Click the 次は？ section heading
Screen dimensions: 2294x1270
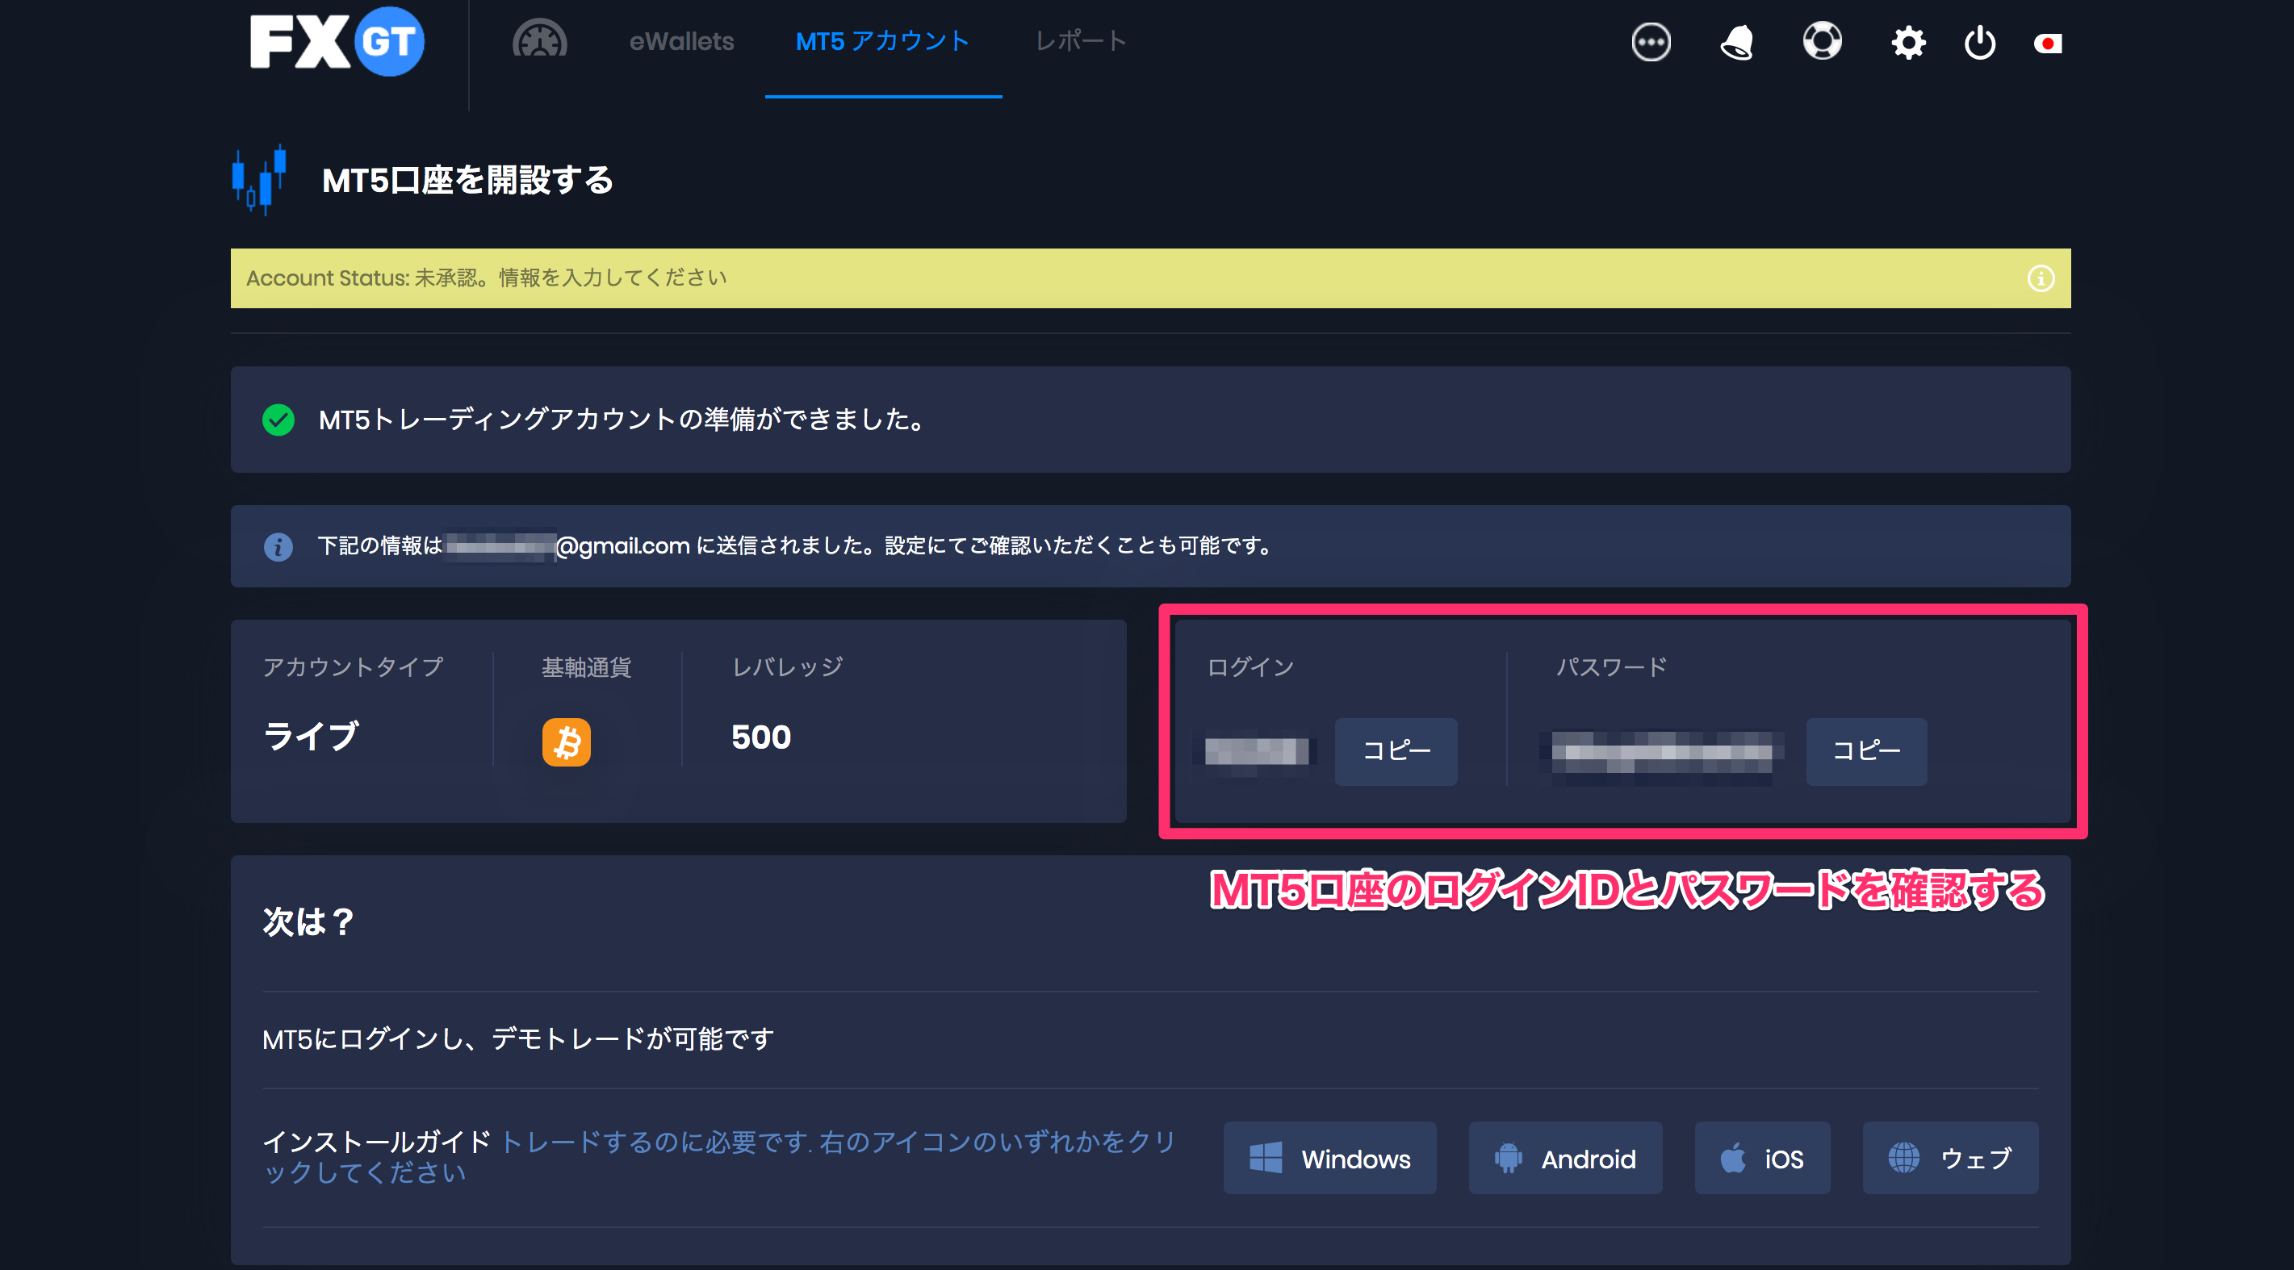click(308, 921)
